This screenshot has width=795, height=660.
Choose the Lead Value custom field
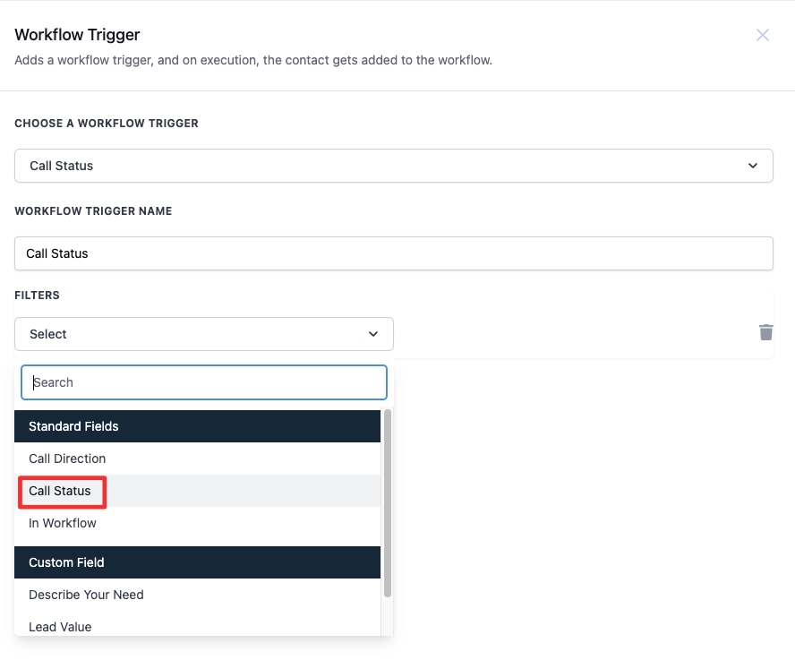[x=60, y=626]
